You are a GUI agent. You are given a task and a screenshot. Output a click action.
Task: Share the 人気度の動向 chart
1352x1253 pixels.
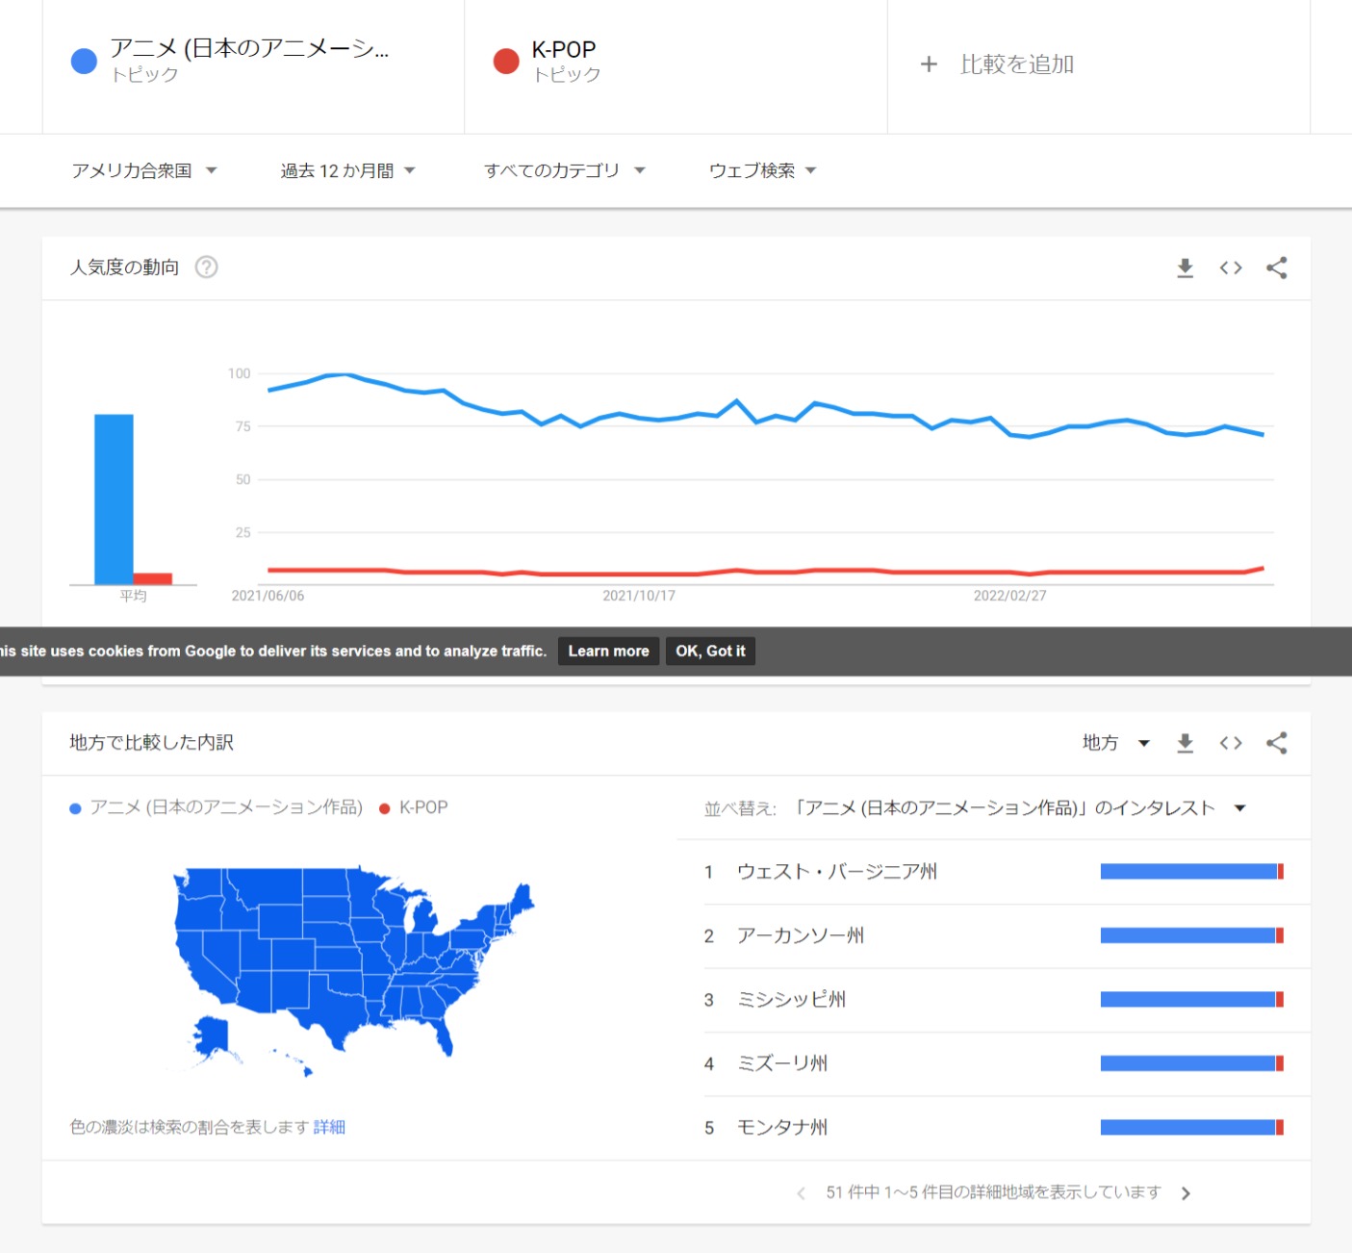[x=1277, y=268]
